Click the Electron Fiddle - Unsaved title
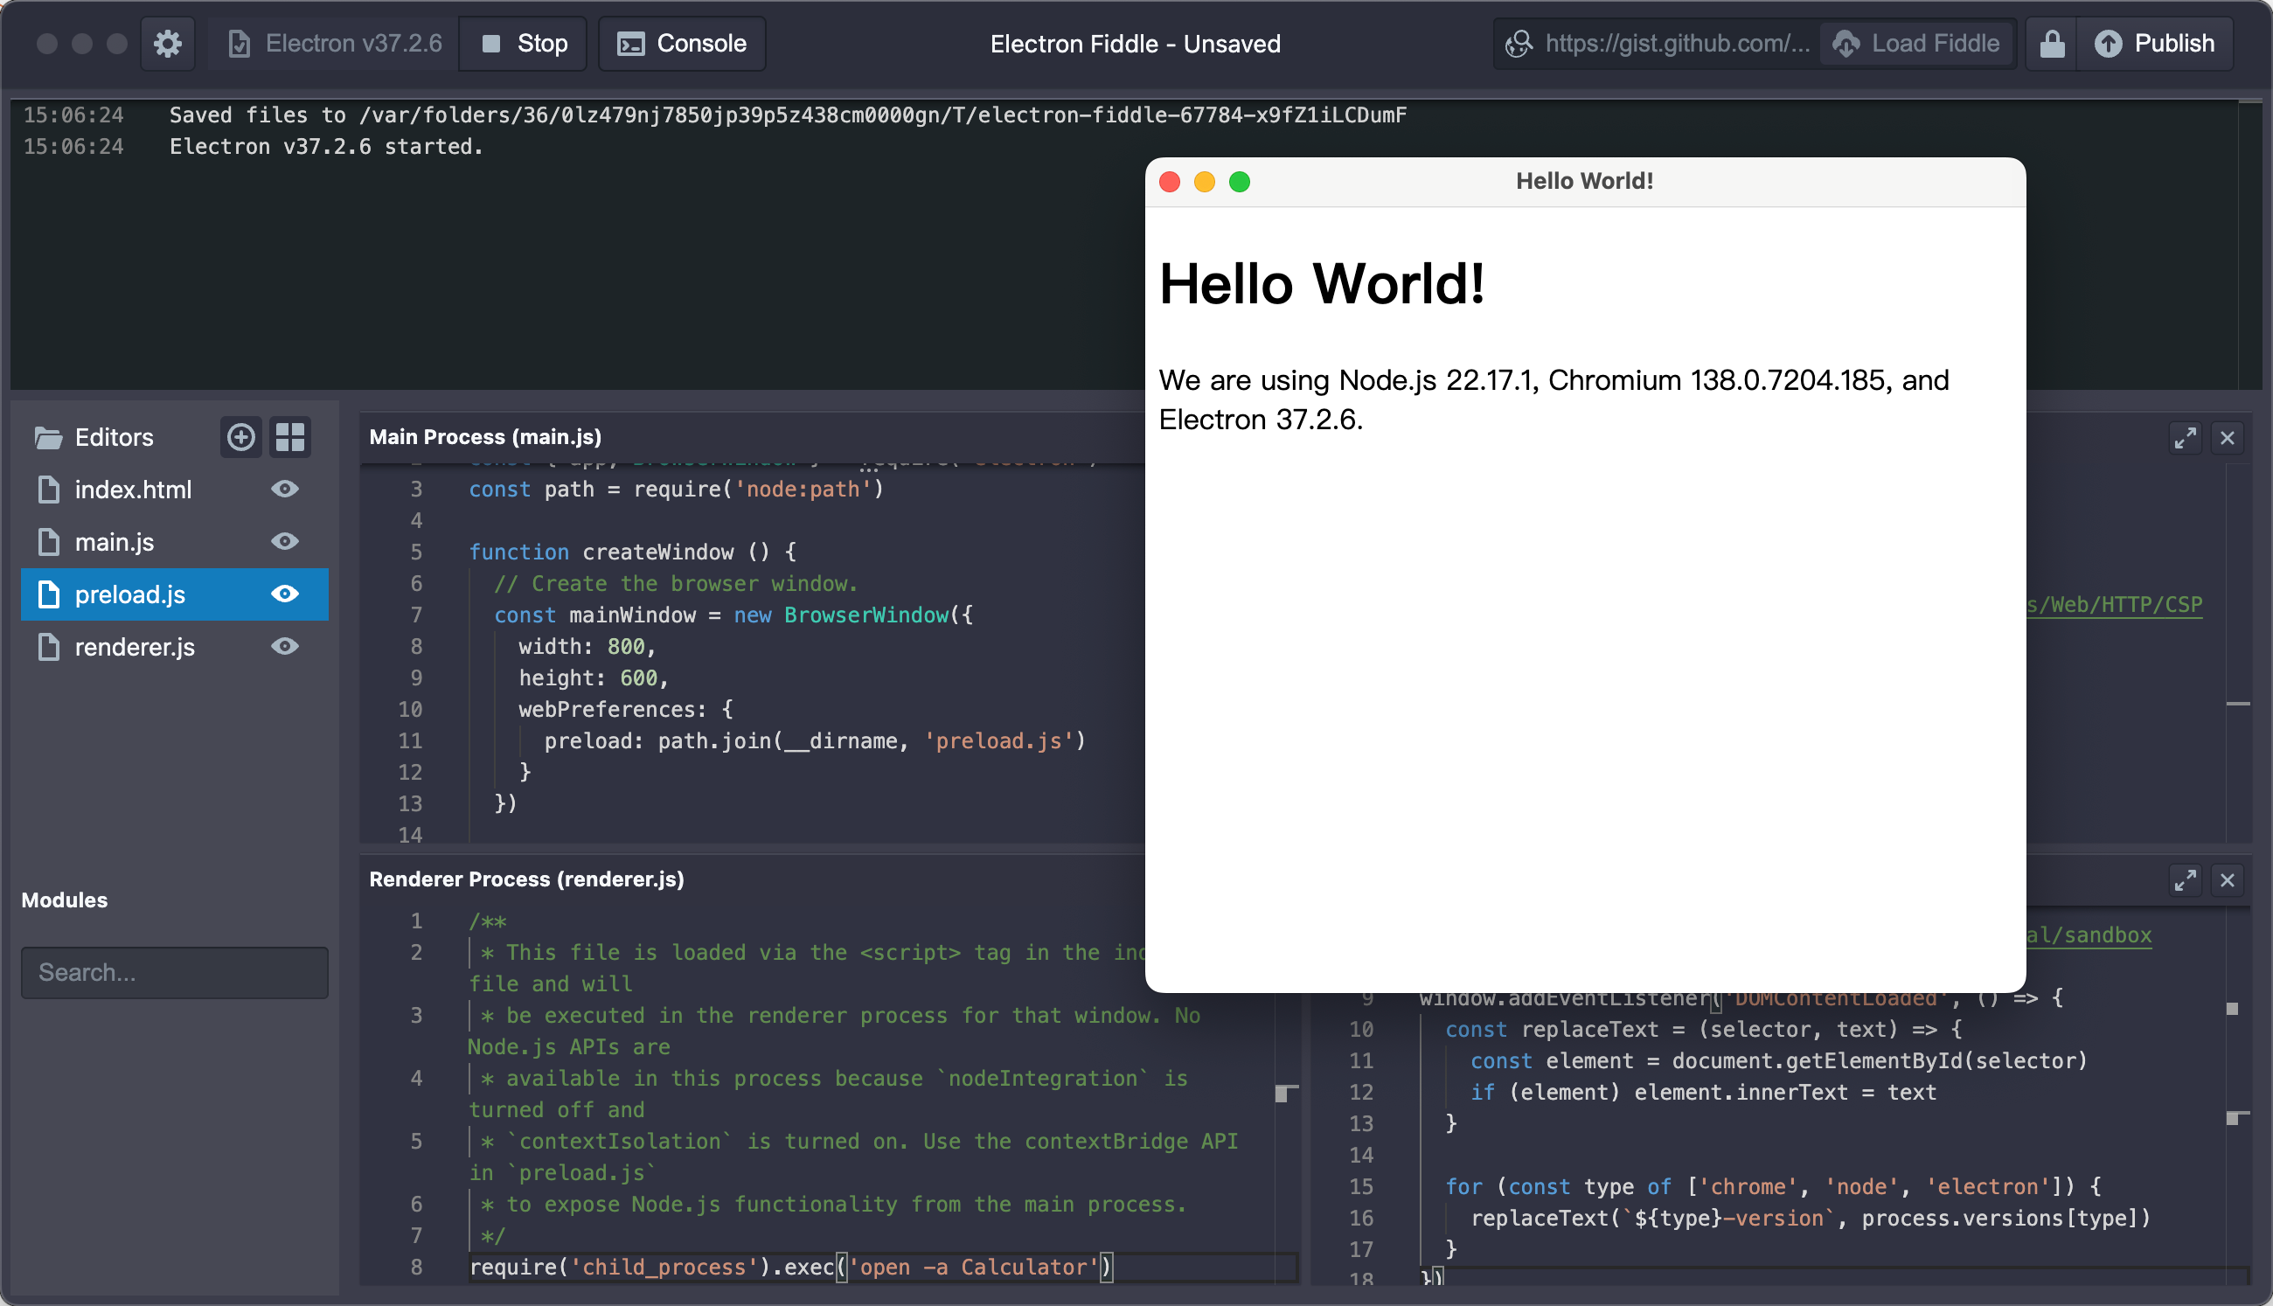2273x1306 pixels. pyautogui.click(x=1135, y=43)
